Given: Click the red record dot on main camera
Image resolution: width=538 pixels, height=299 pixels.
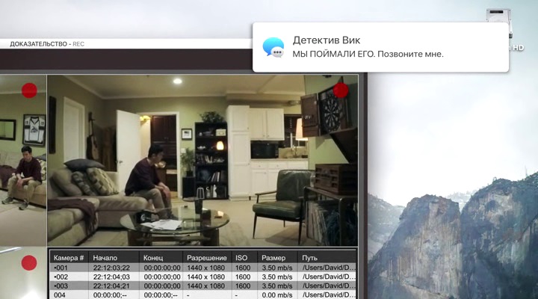Looking at the screenshot, I should [x=341, y=90].
